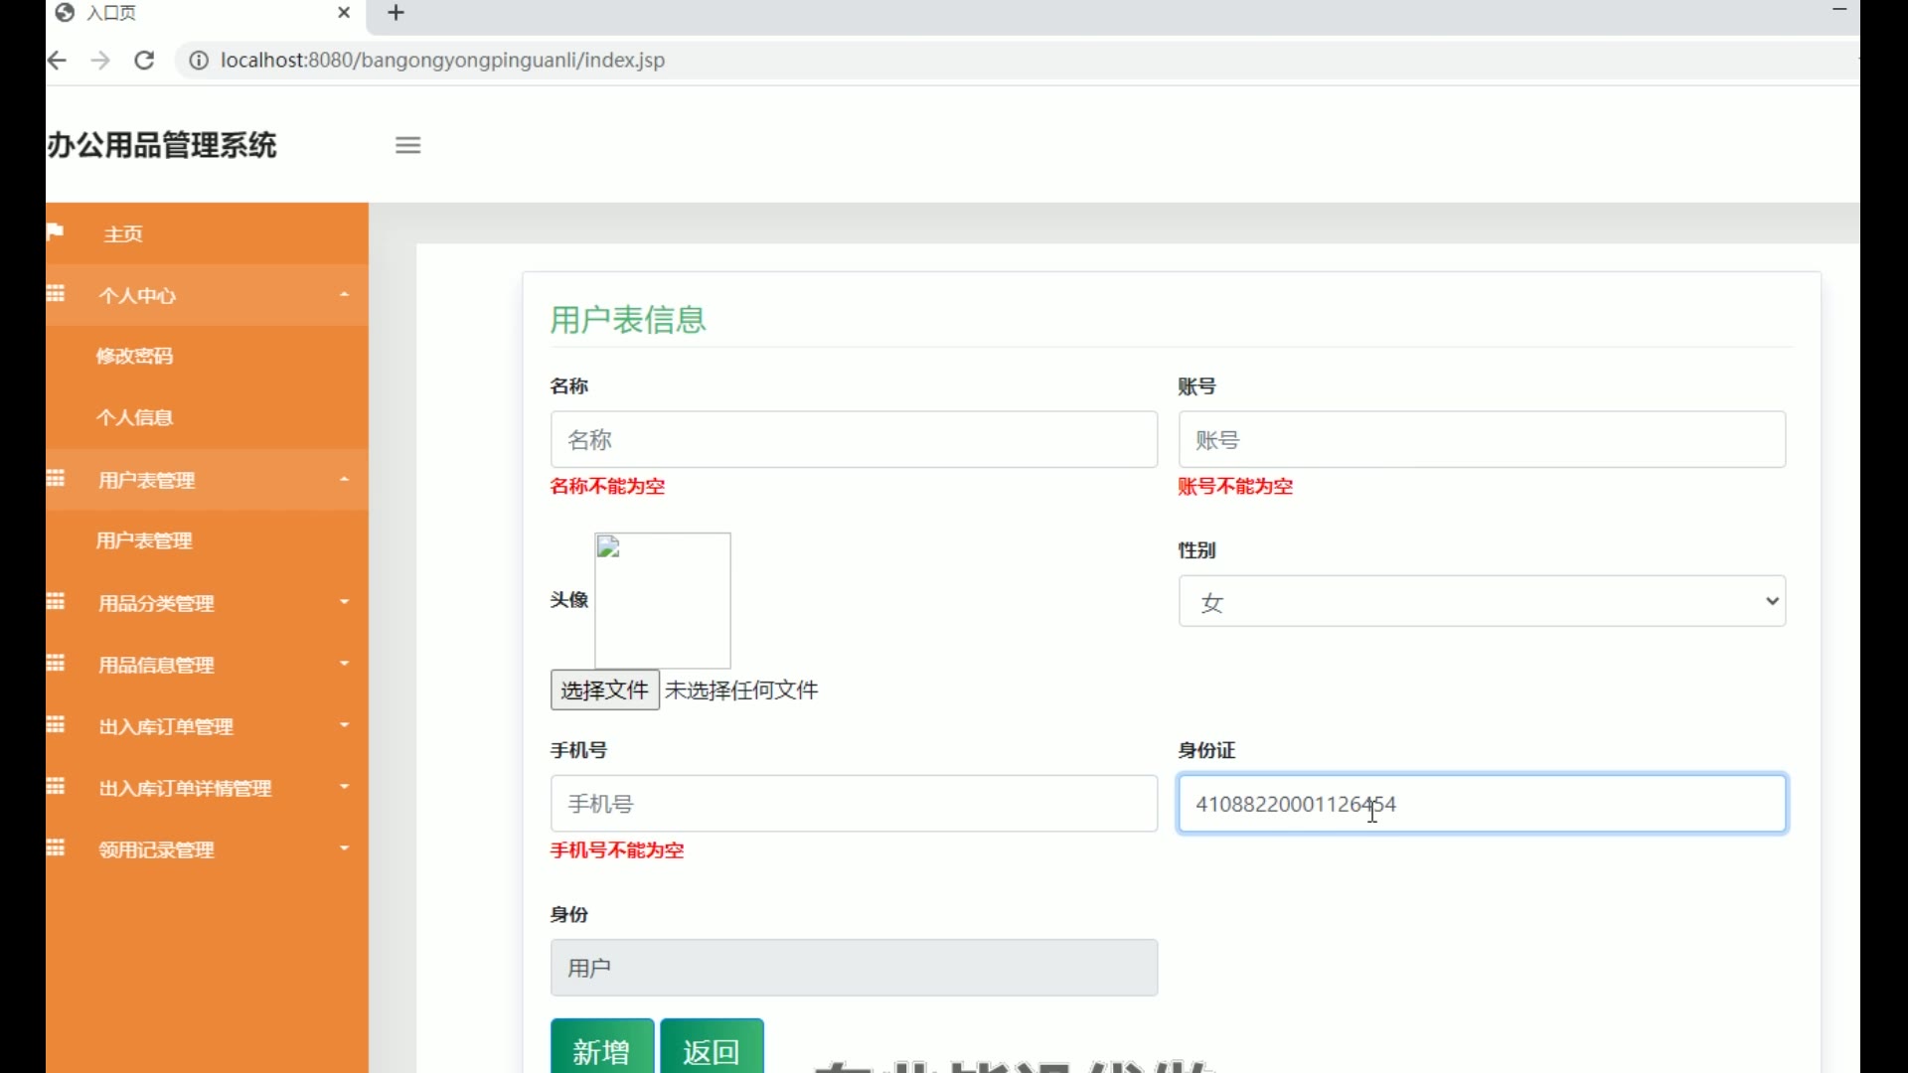Click the grid icon beside 出入库订单详情管理
Image resolution: width=1908 pixels, height=1073 pixels.
56,786
